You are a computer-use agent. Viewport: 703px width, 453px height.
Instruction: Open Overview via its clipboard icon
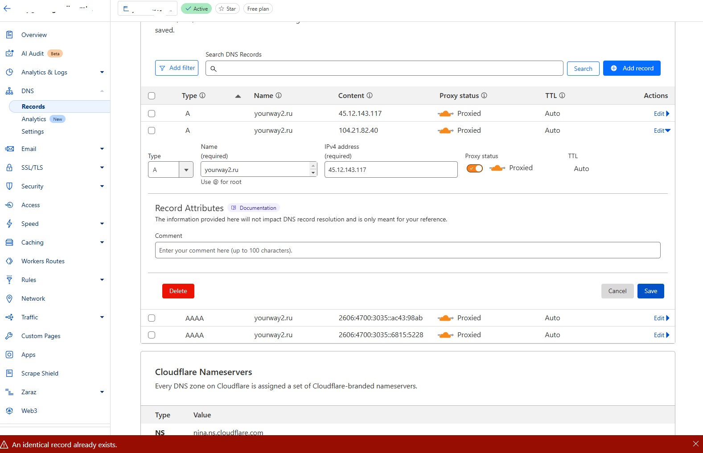point(9,35)
